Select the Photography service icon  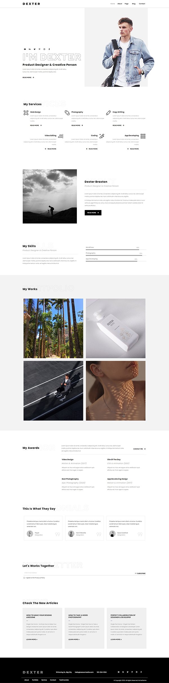coord(67,113)
